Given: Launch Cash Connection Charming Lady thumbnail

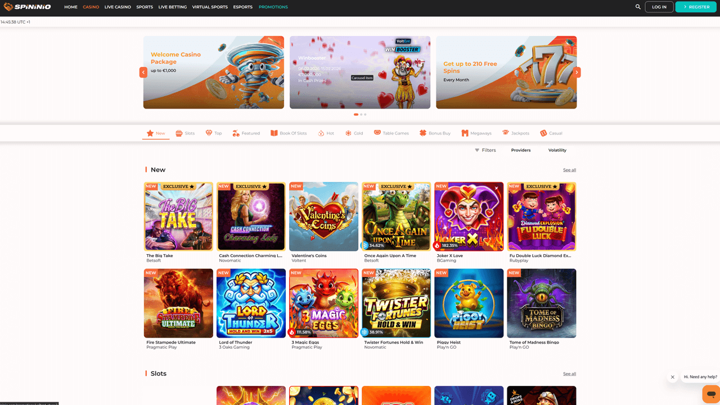Looking at the screenshot, I should point(251,217).
